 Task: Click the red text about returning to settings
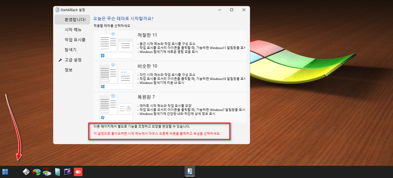(157, 134)
